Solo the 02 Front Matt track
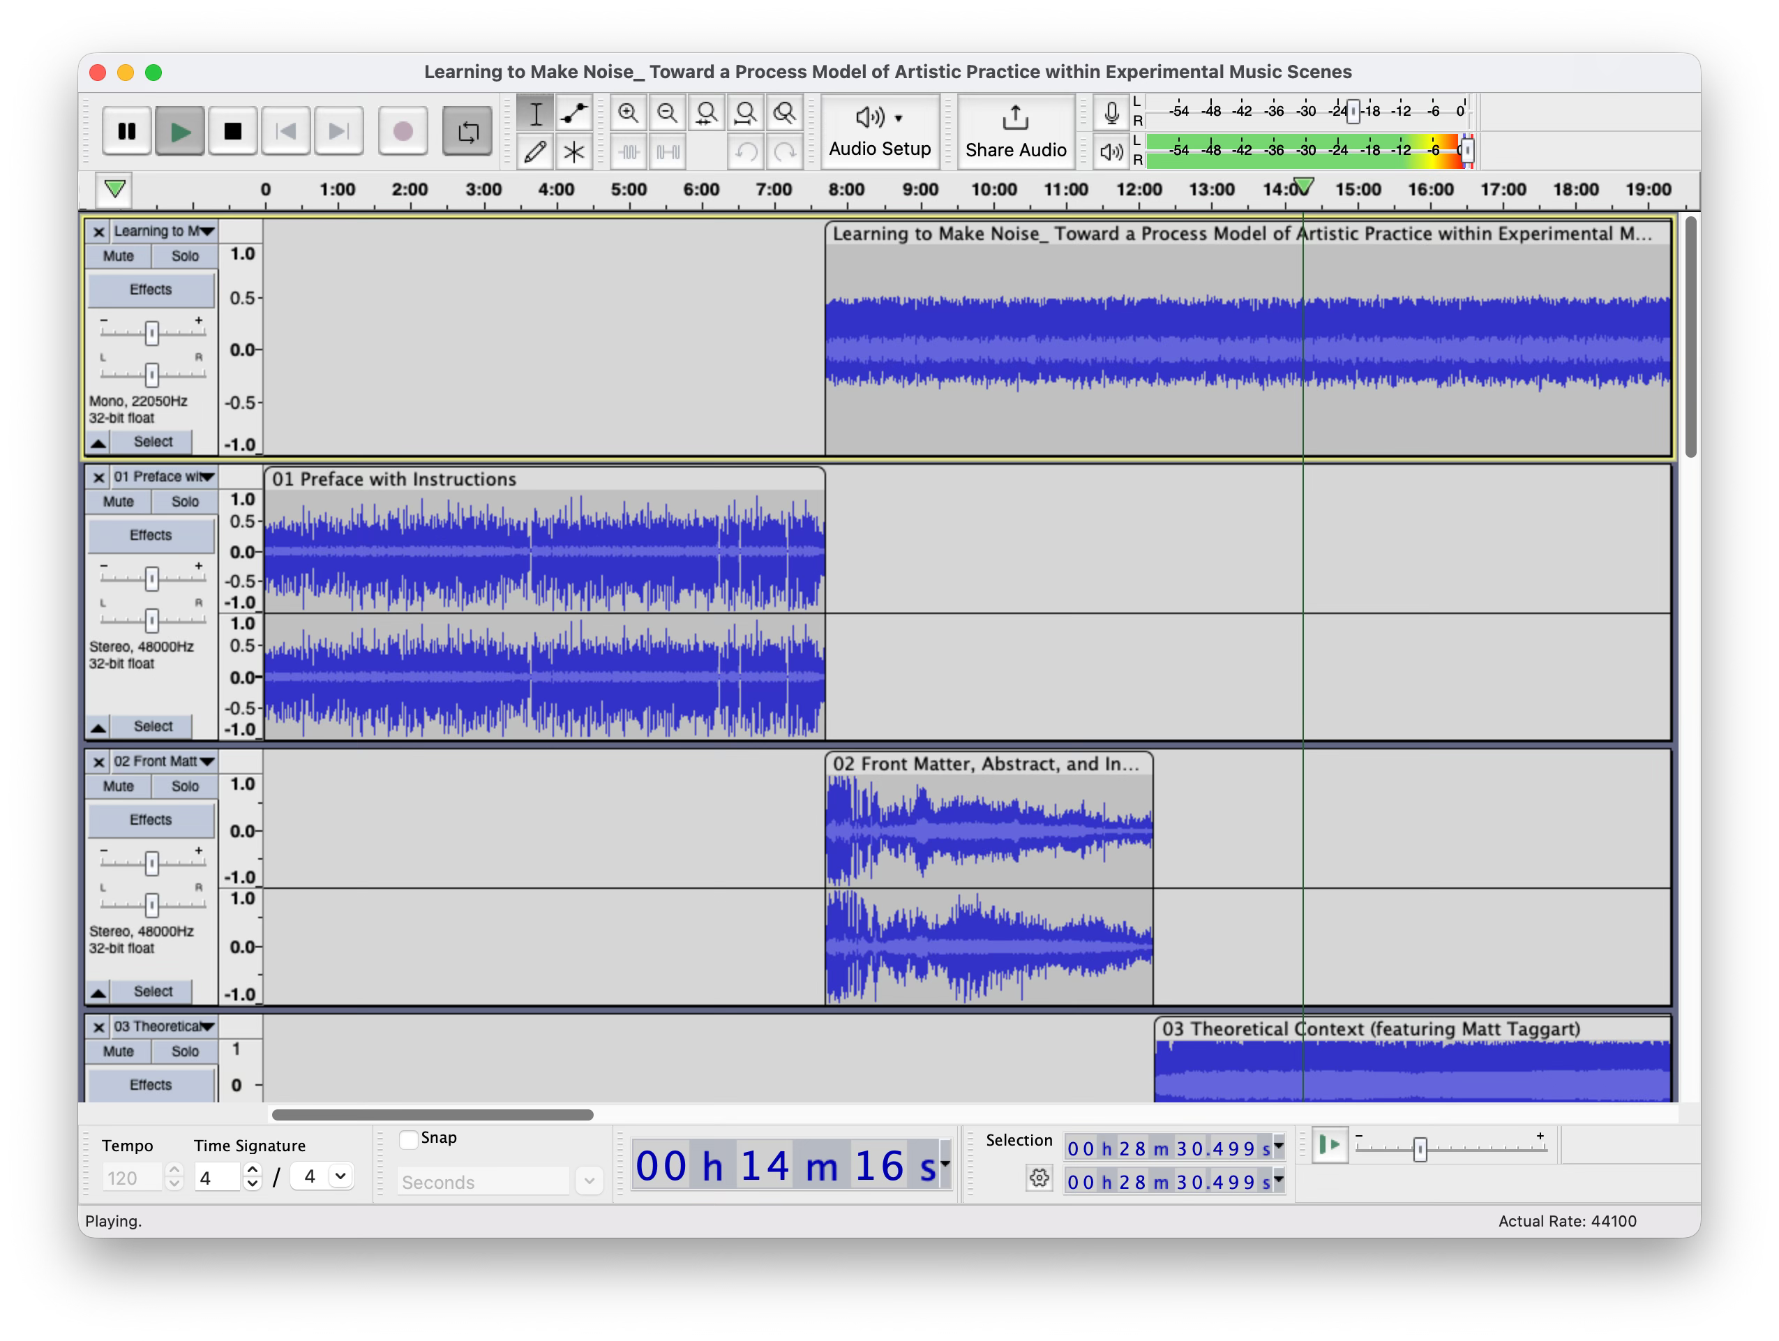 coord(185,786)
